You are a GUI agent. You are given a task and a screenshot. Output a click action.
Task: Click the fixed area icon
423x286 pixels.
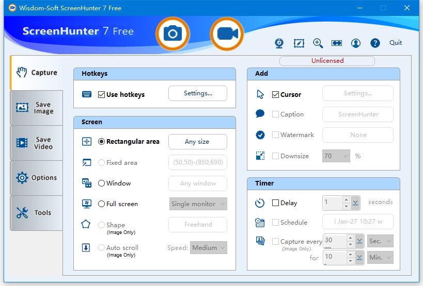87,162
